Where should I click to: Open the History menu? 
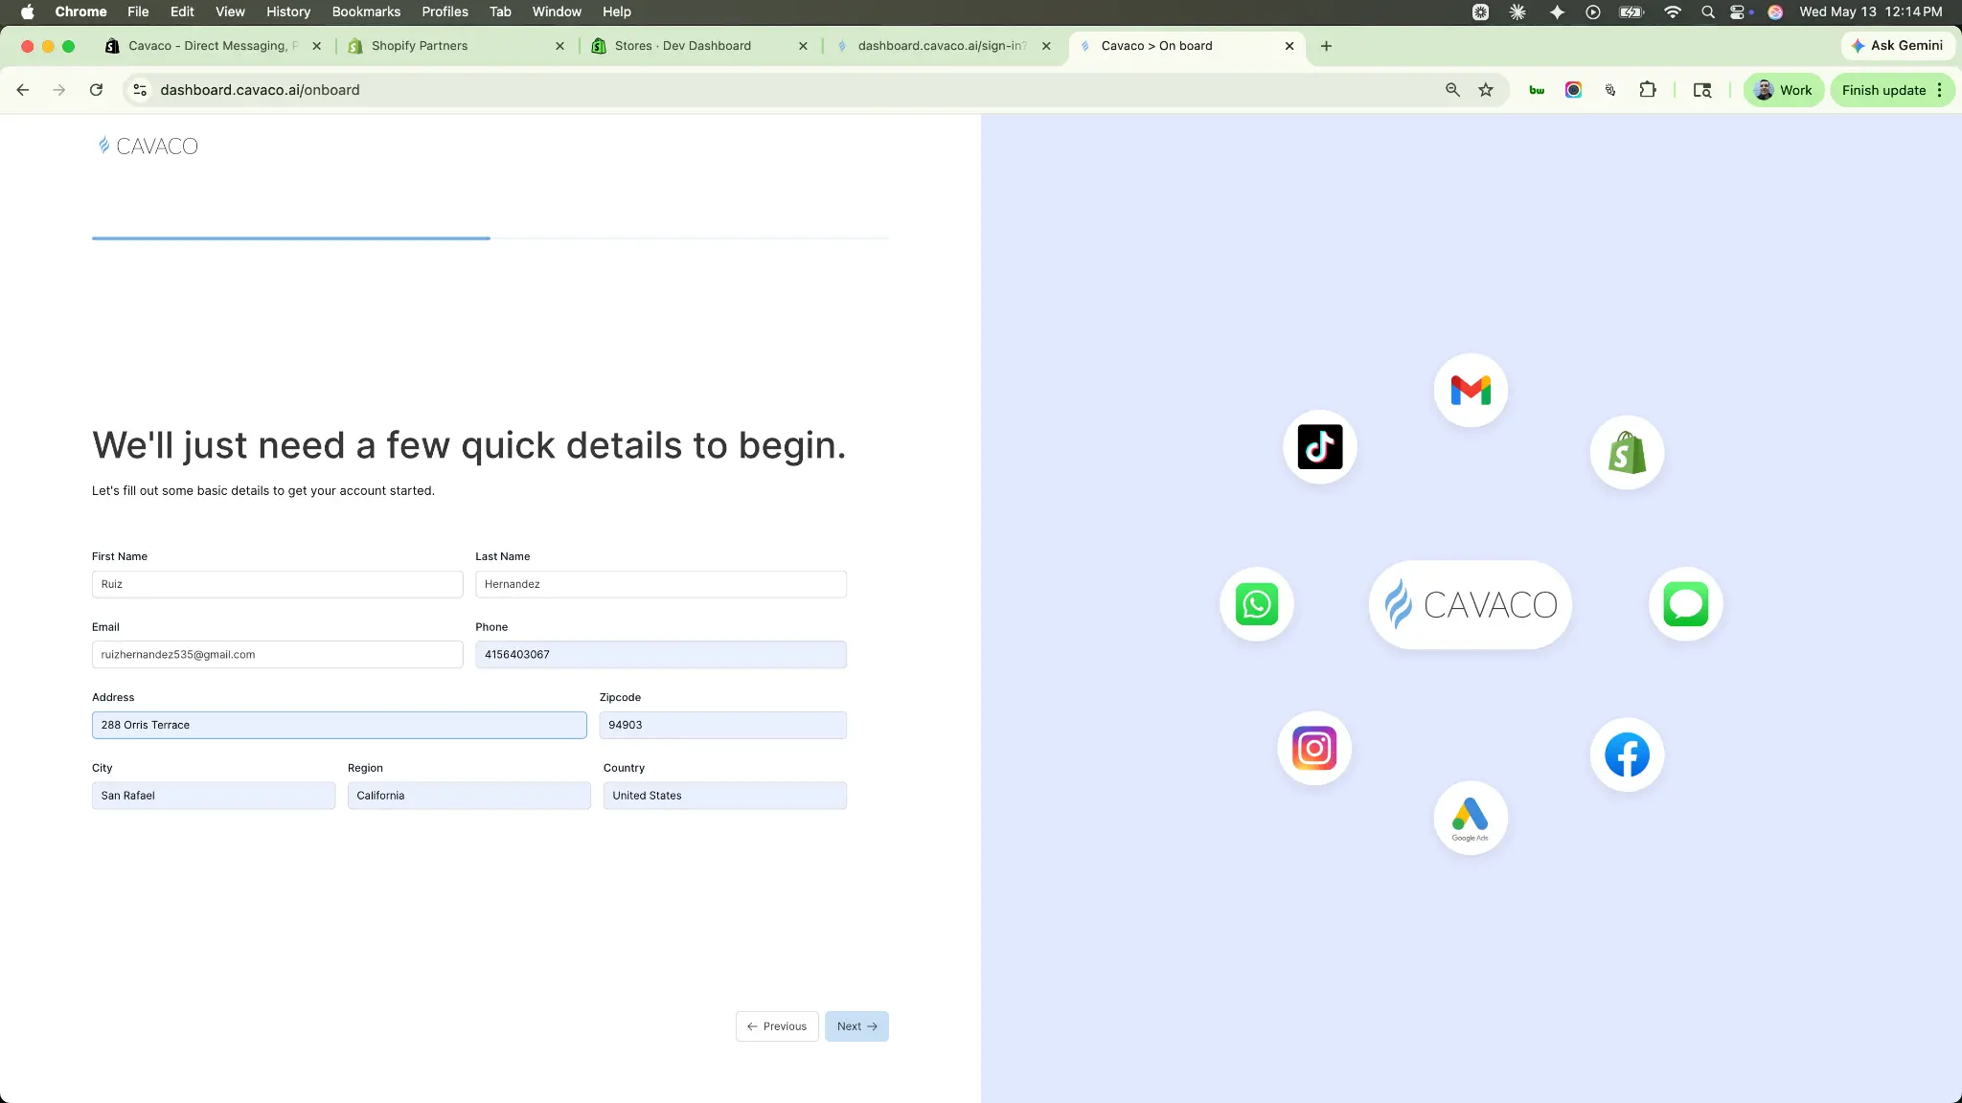[288, 11]
